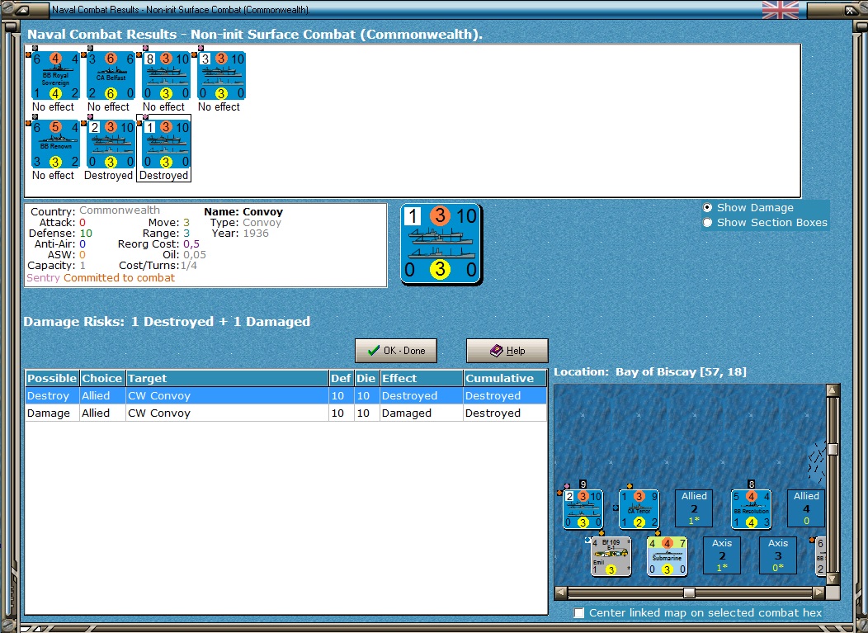Click the map vertical scrollbar down arrow
This screenshot has width=868, height=633.
tap(833, 579)
